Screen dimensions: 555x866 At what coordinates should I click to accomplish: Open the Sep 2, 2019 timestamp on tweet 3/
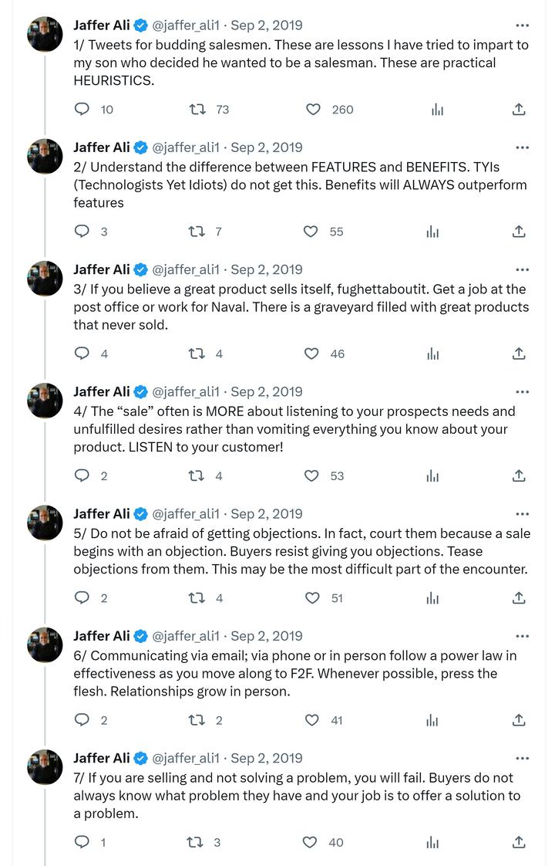[267, 269]
